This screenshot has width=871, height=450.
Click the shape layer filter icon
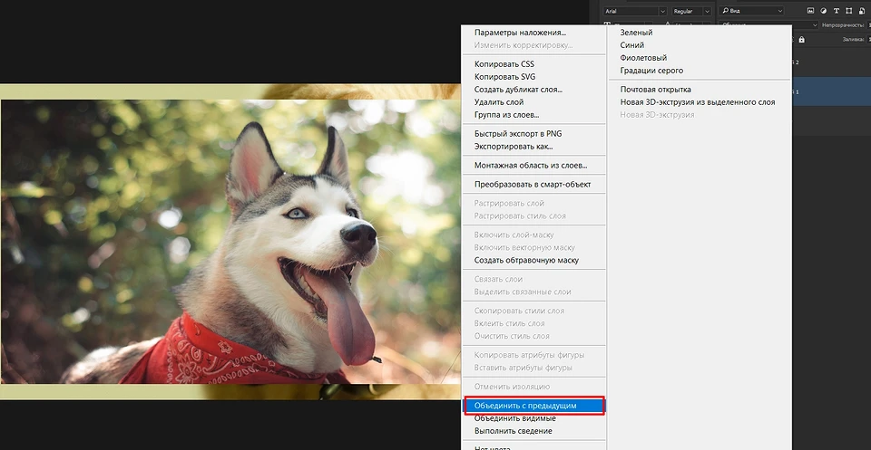click(x=847, y=11)
